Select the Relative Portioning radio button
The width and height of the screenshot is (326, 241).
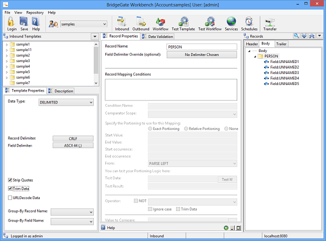(186, 128)
